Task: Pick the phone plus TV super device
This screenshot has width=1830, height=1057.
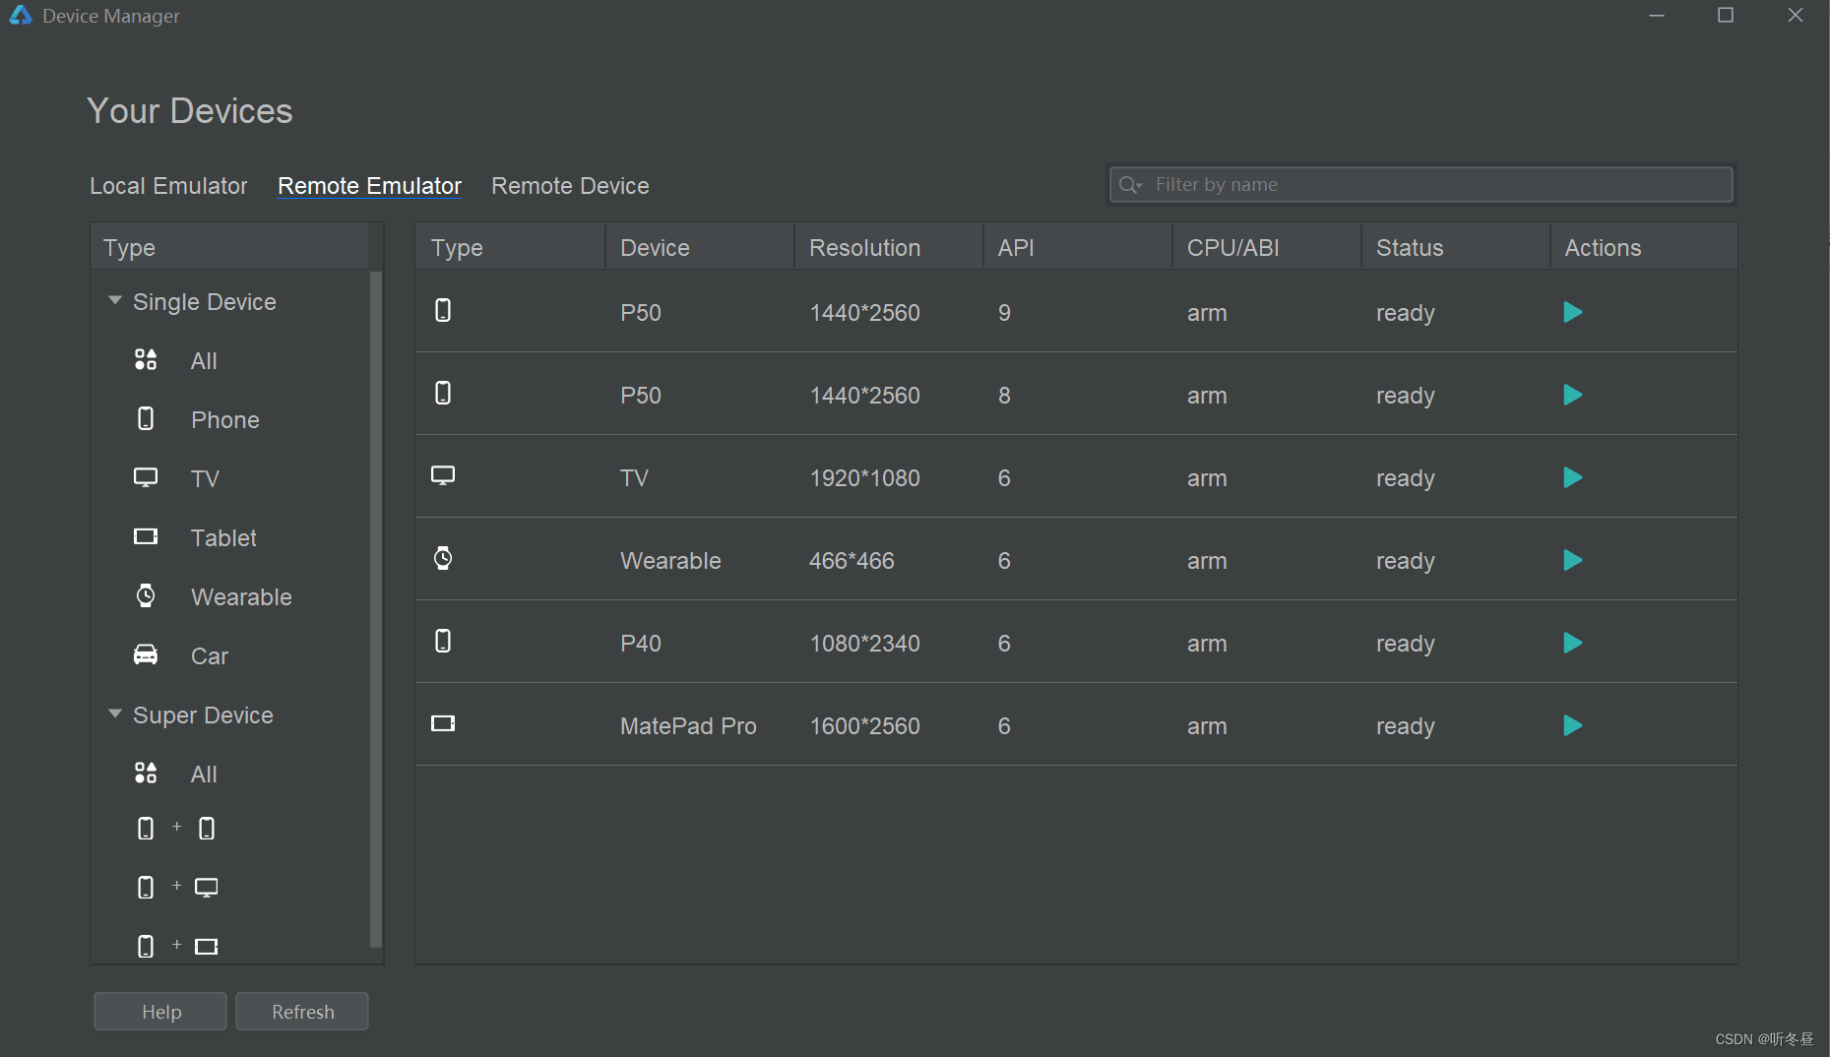Action: [176, 888]
